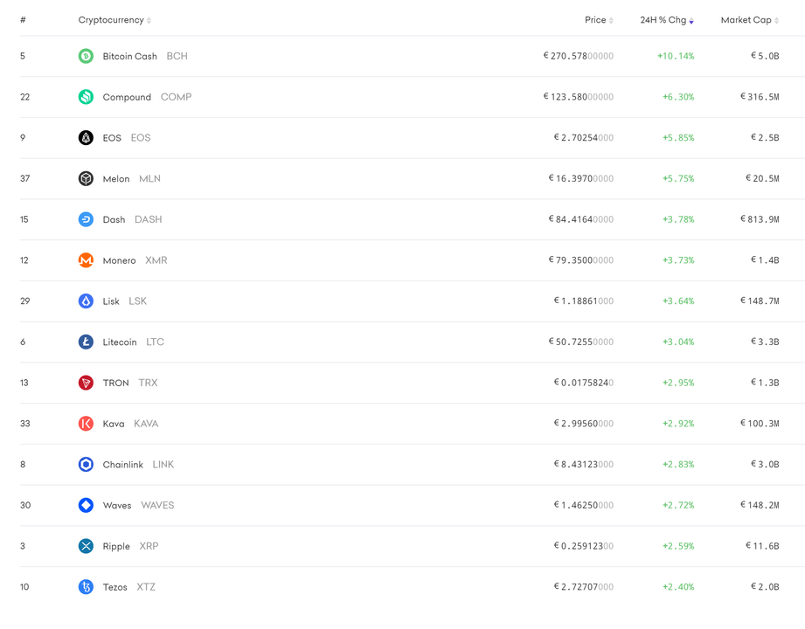Click the Ripple XRP icon
The height and width of the screenshot is (629, 805).
[86, 546]
